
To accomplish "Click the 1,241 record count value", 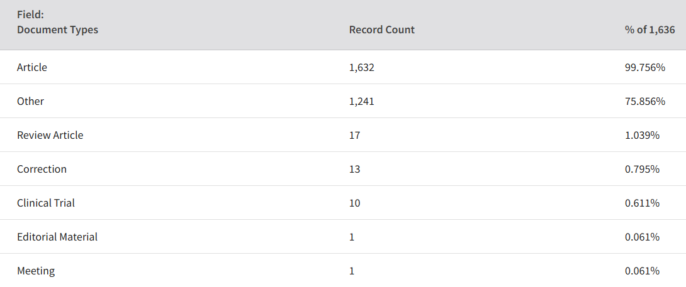I will (362, 101).
